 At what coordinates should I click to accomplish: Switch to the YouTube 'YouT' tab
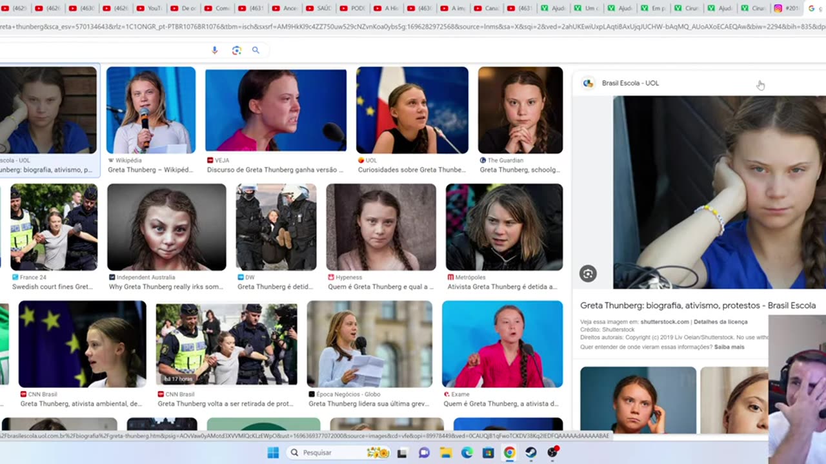click(x=150, y=8)
